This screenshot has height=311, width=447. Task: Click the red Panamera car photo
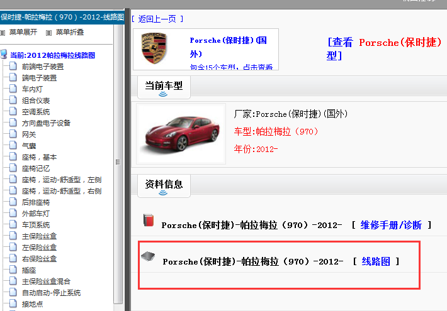tap(181, 134)
